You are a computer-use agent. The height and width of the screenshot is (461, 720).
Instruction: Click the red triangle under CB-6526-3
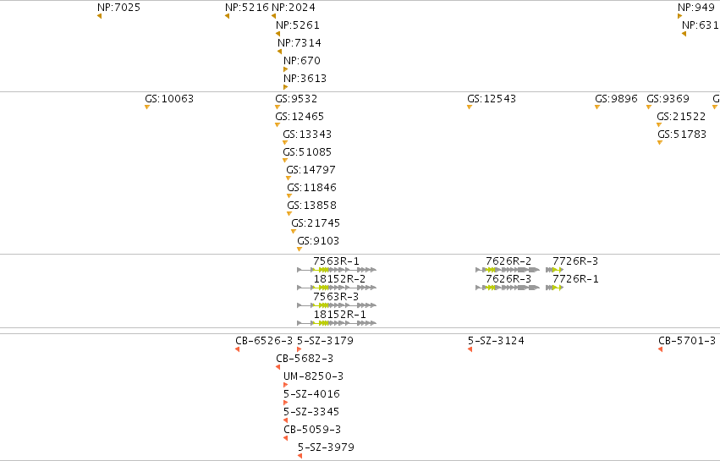238,350
